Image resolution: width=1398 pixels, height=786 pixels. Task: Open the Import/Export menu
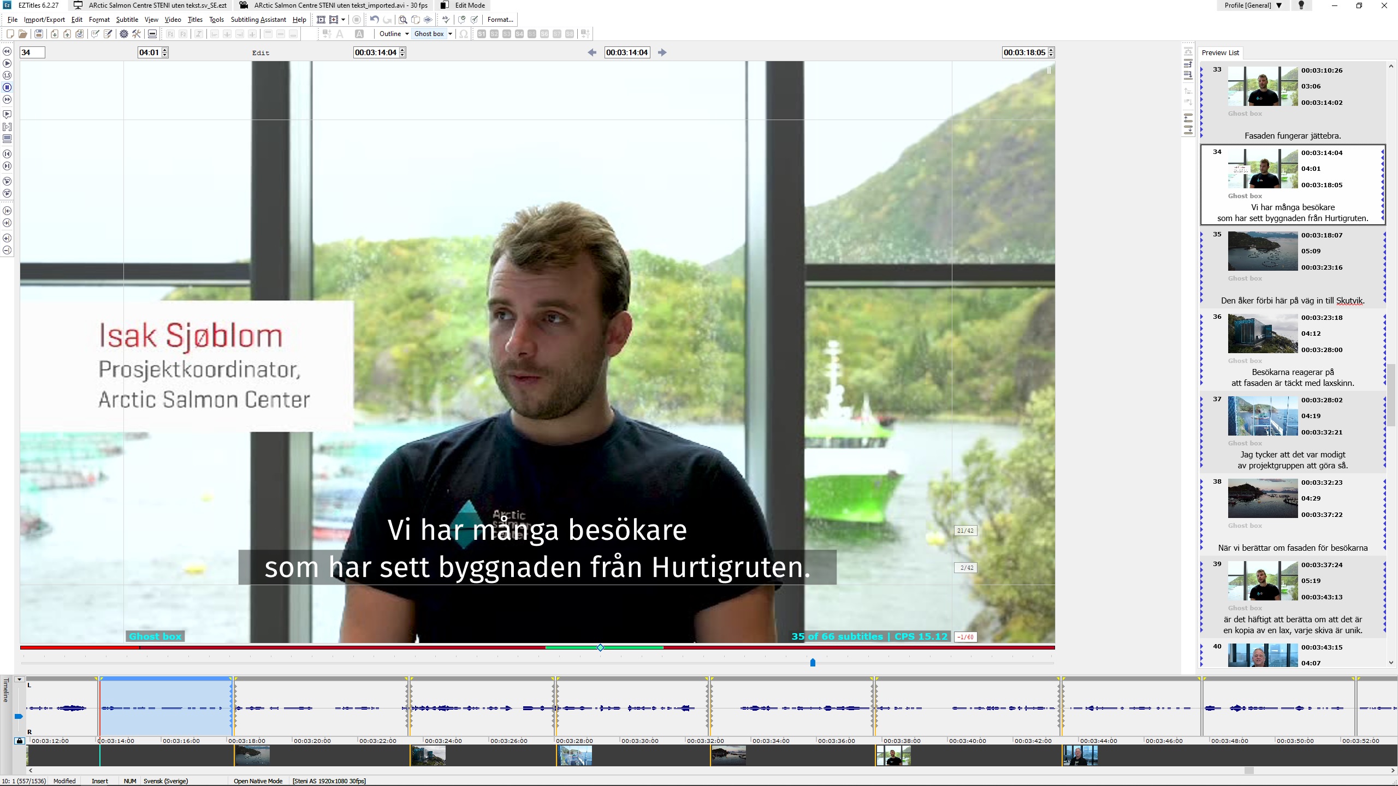click(x=44, y=20)
